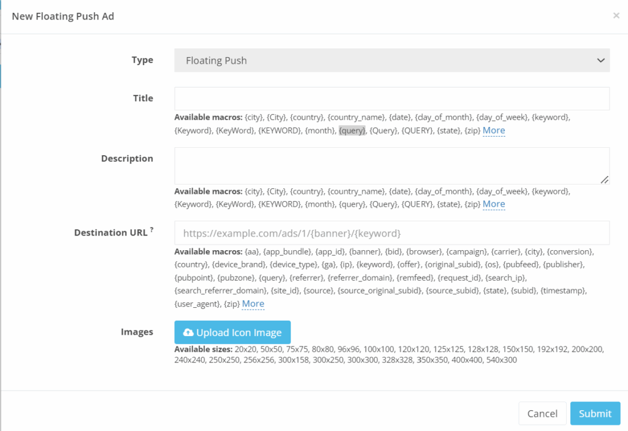Click into the Title input field

391,99
